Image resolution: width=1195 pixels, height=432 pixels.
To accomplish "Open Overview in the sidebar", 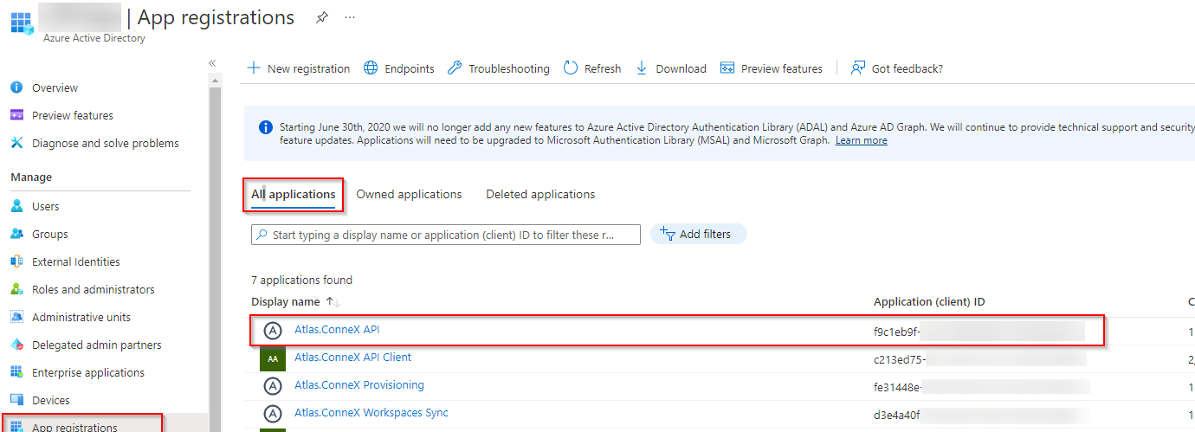I will (x=55, y=87).
